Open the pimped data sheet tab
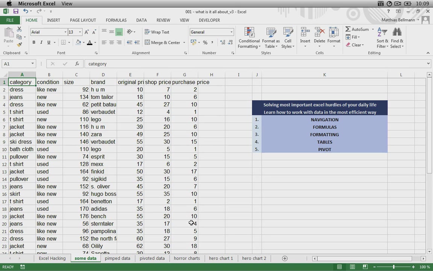The width and height of the screenshot is (433, 271). tap(117, 258)
